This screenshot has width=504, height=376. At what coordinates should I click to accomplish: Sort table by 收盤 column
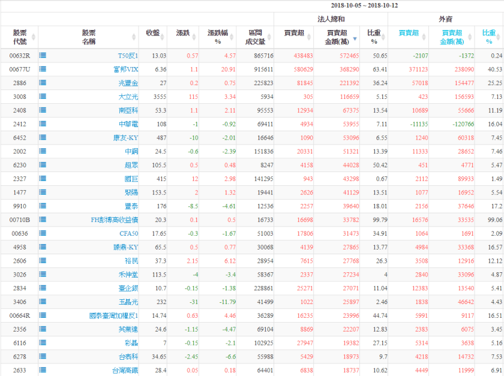[x=152, y=33]
